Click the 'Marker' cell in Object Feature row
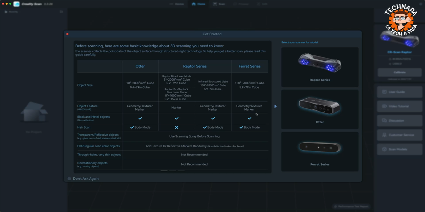The image size is (425, 212). pos(176,108)
